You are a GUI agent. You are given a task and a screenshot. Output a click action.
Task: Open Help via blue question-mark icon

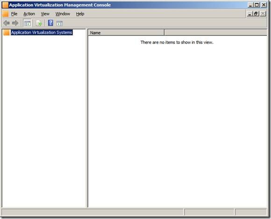[x=50, y=23]
